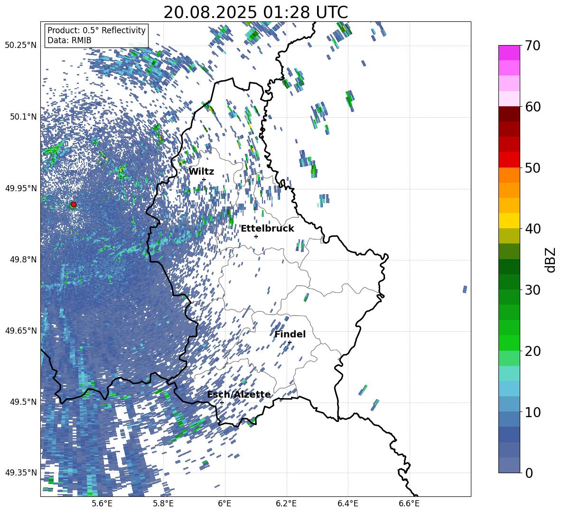Click the orange swatch below 50 dBZ
The image size is (562, 513).
(509, 175)
